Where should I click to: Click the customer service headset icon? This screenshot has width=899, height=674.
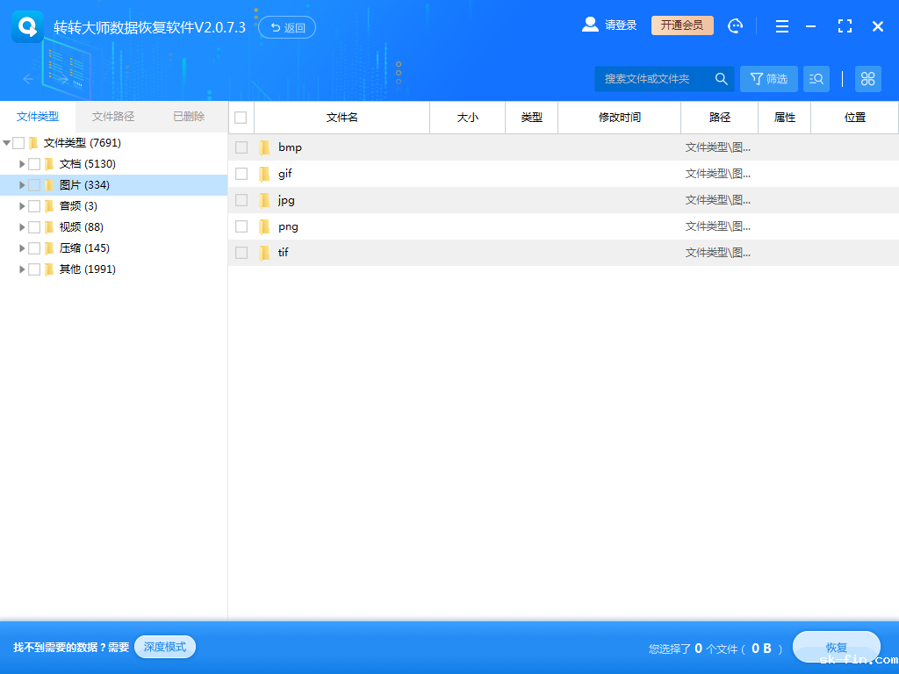[735, 25]
